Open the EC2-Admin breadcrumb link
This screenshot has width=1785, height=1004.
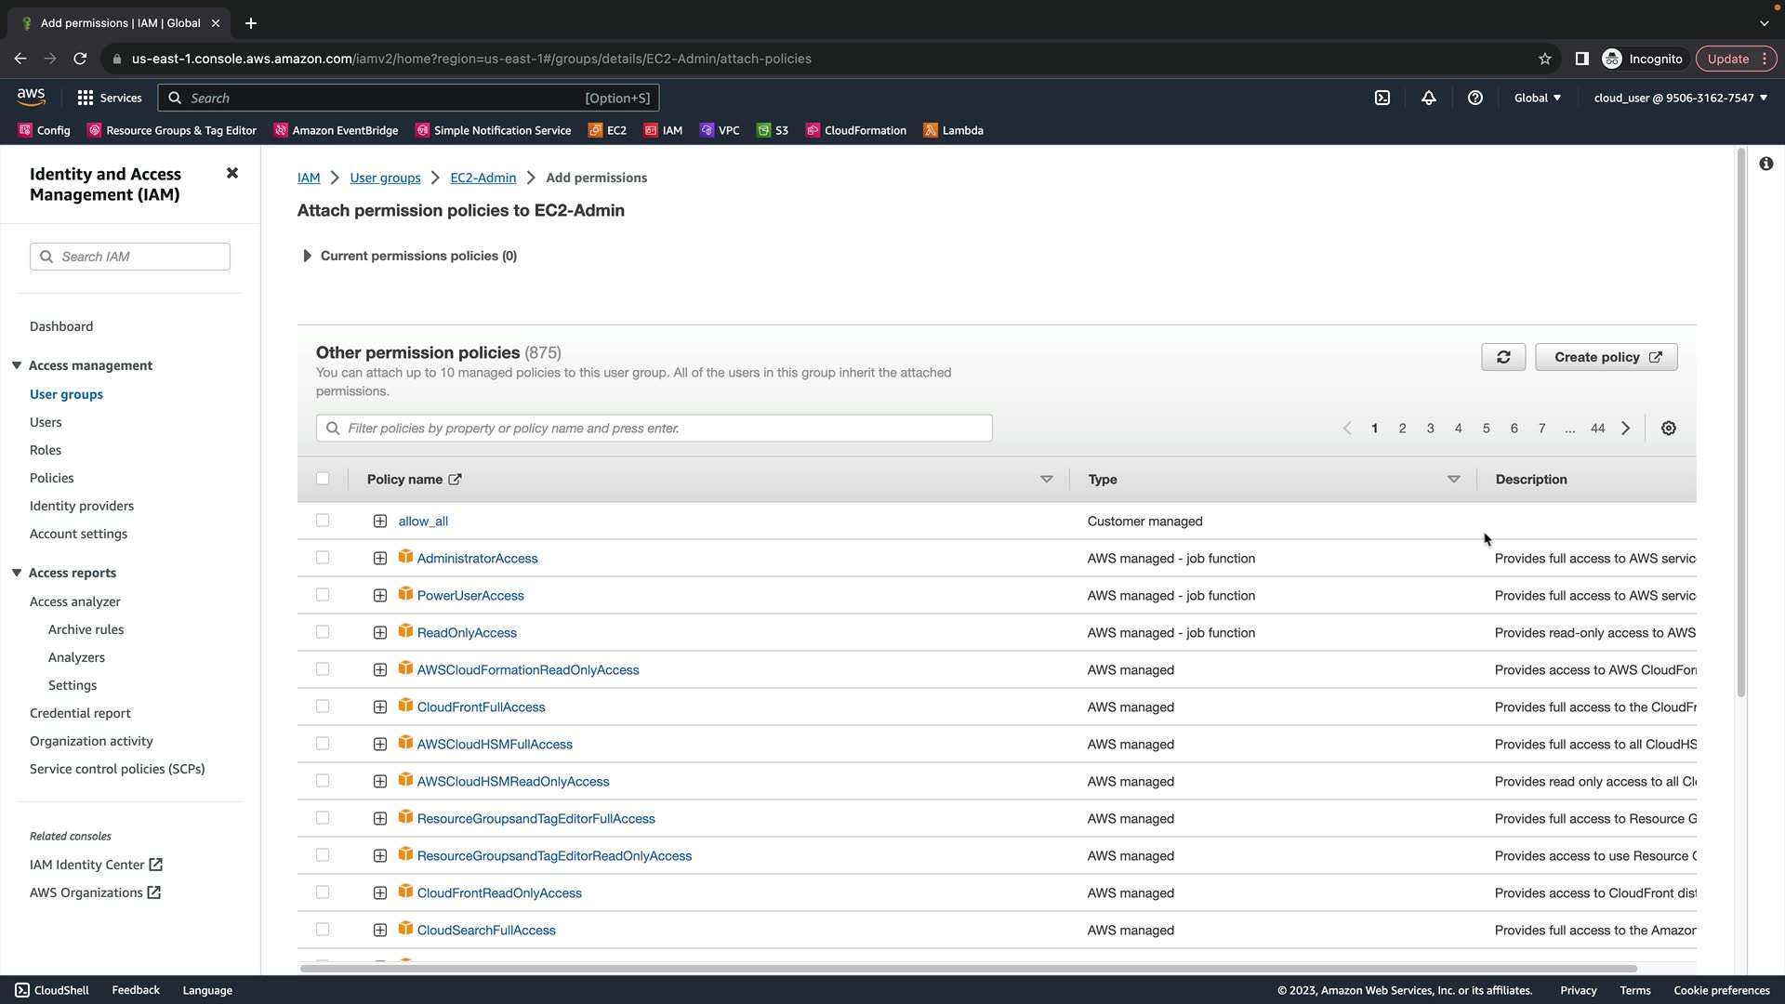coord(483,178)
